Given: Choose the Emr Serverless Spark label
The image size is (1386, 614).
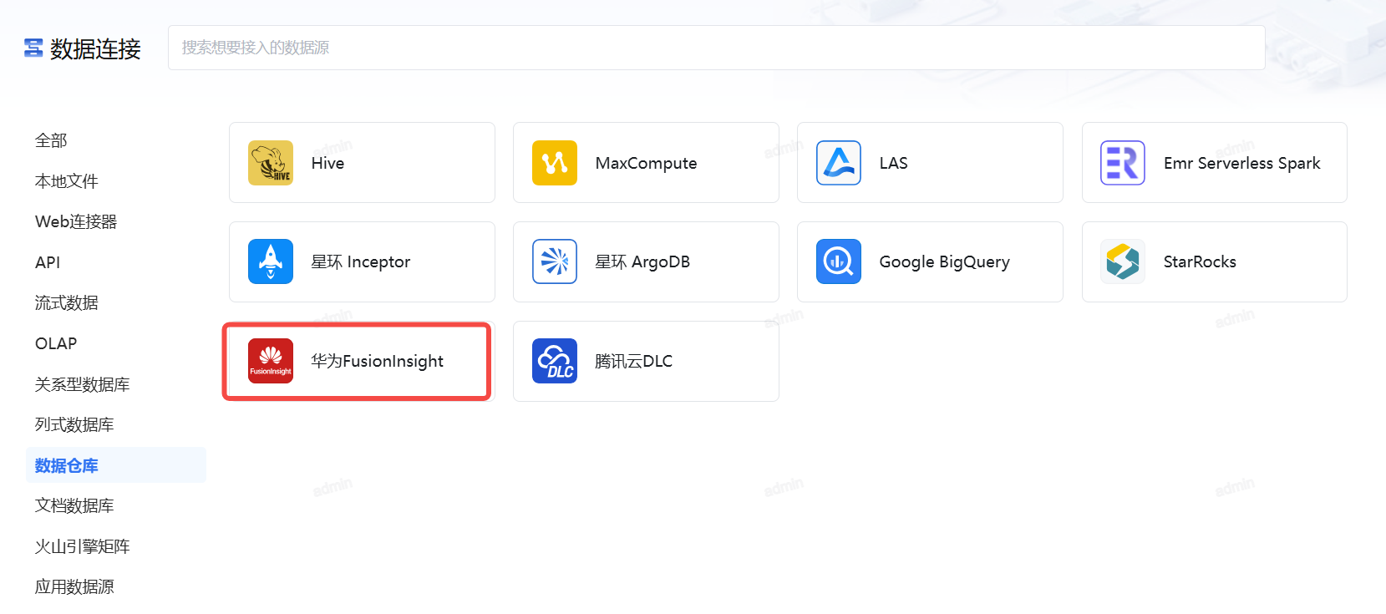Looking at the screenshot, I should pos(1241,163).
